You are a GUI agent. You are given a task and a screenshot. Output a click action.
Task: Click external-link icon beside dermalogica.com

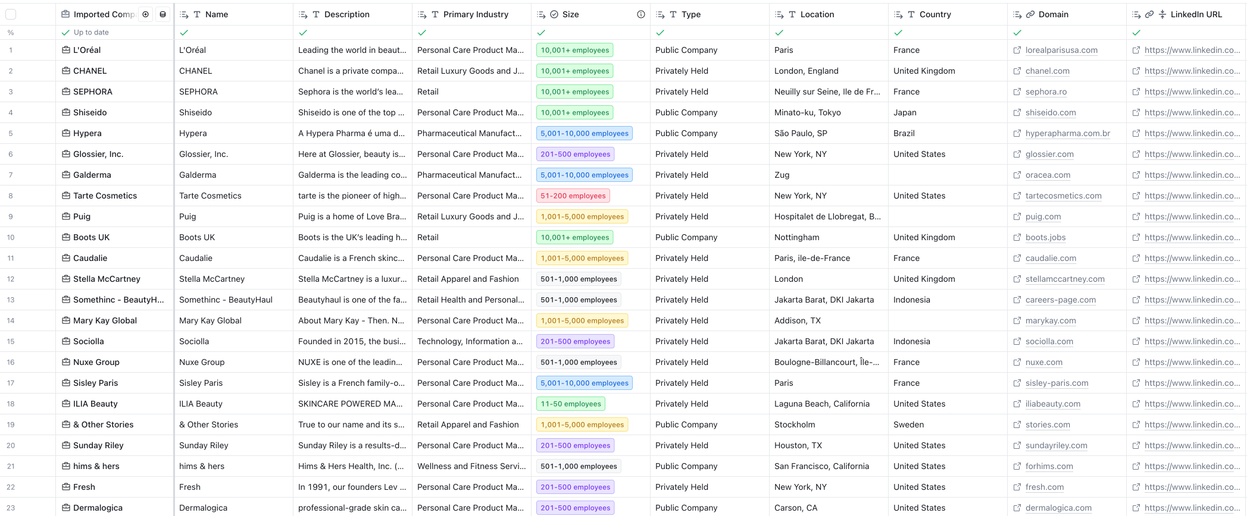pos(1017,508)
